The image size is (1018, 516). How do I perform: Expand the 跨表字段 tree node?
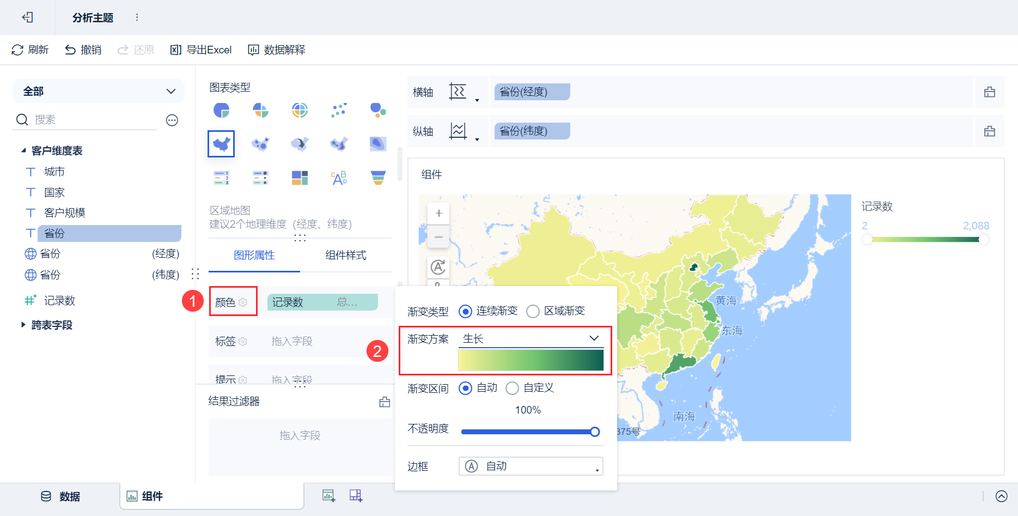(x=23, y=325)
